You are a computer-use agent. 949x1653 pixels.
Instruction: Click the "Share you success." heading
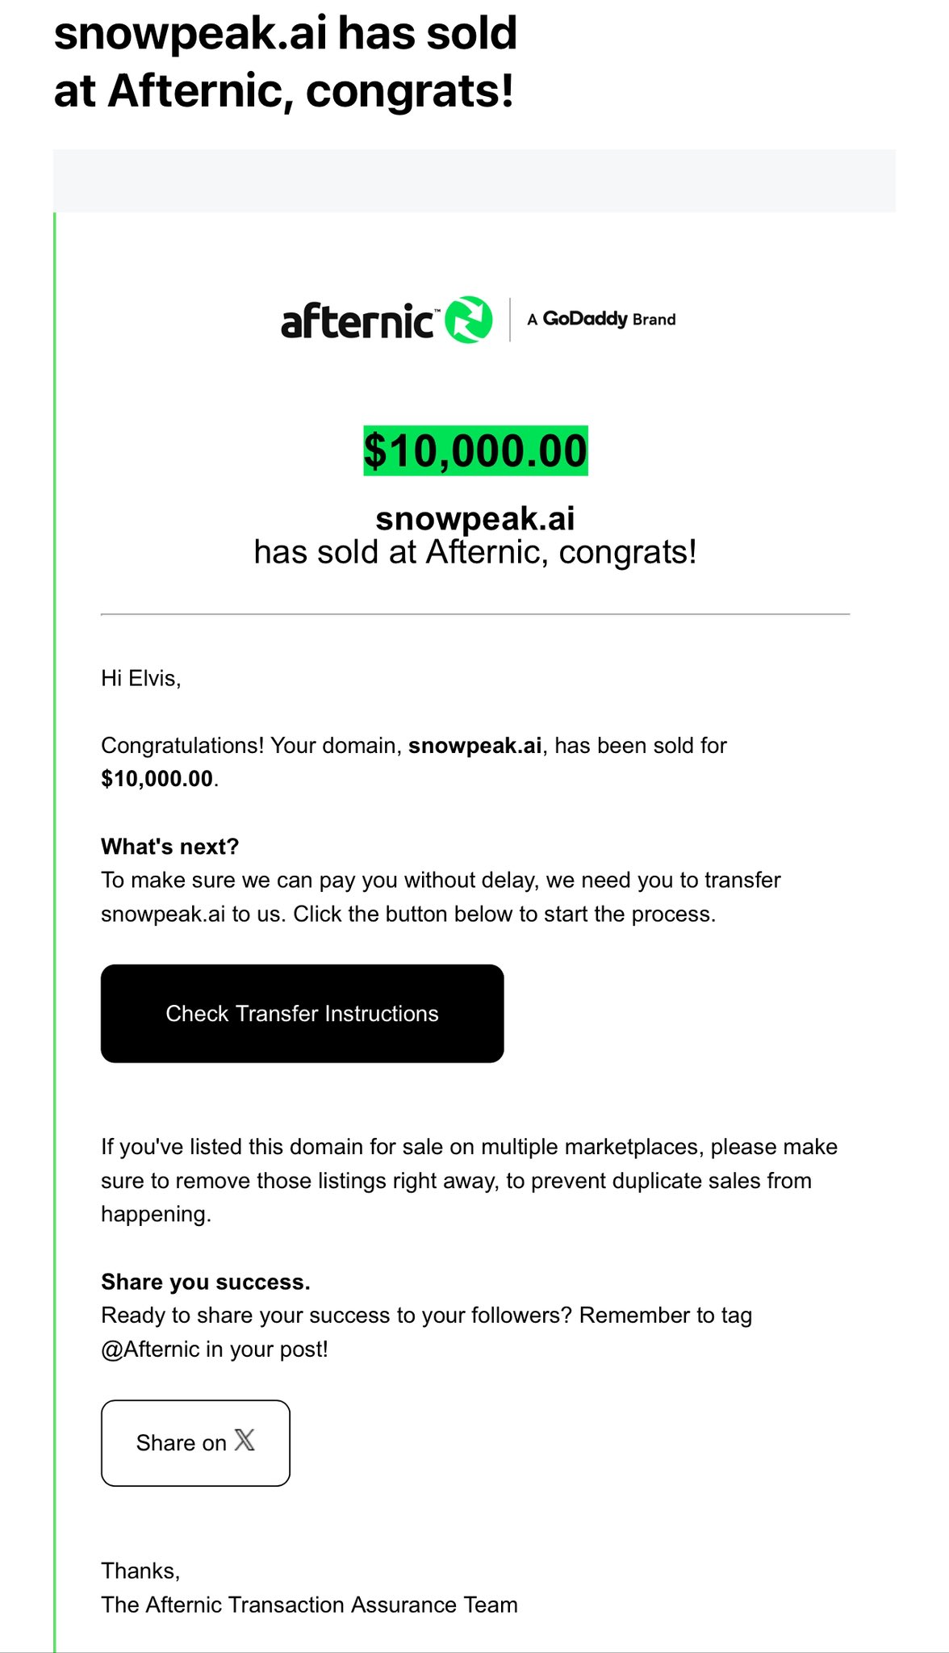[x=206, y=1282]
